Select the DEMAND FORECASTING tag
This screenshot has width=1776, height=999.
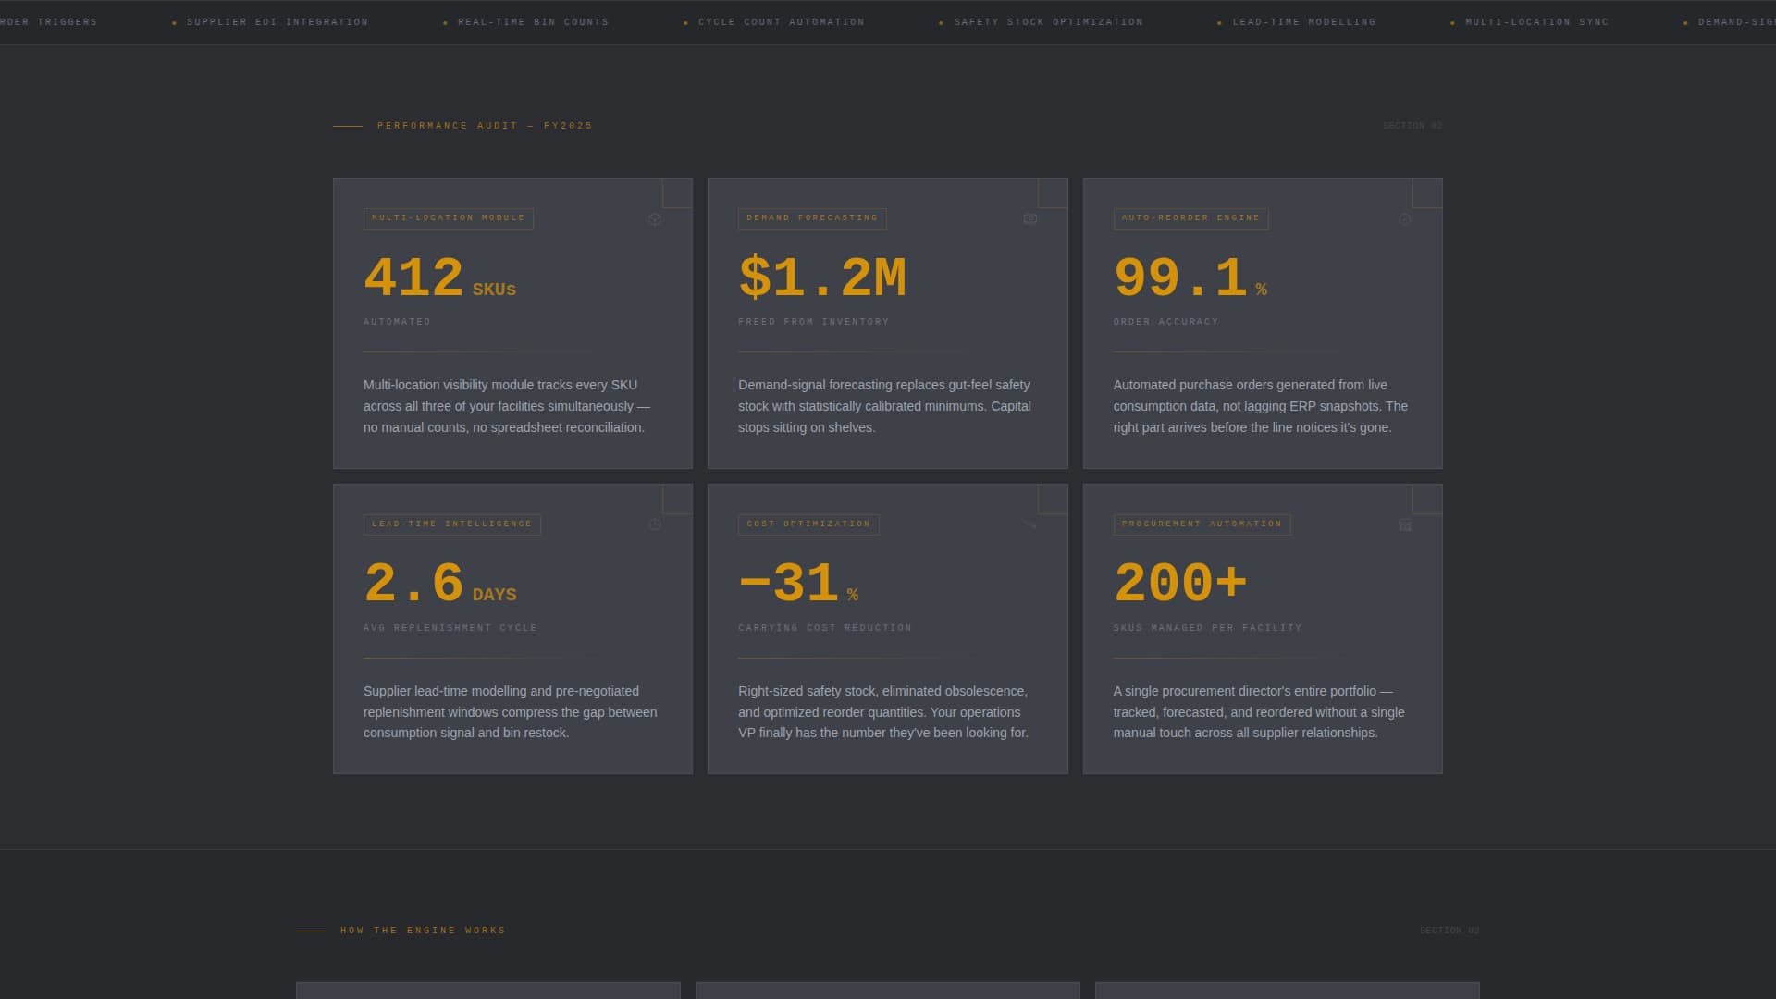(812, 218)
